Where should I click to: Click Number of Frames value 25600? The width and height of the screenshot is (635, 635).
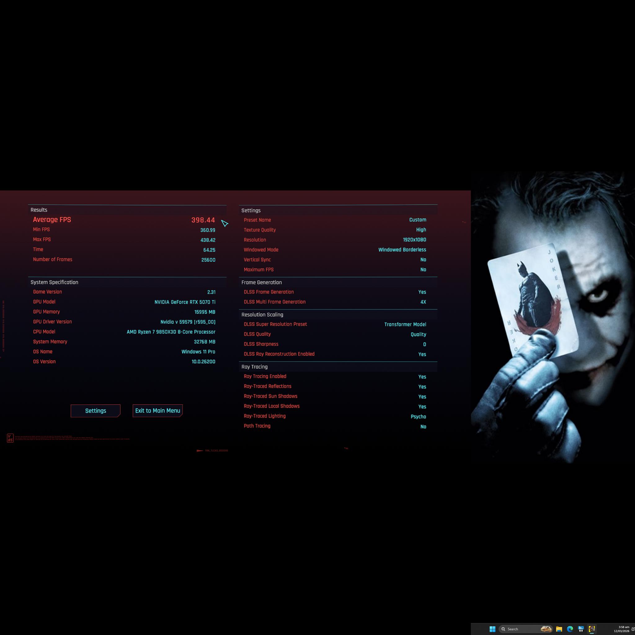tap(208, 260)
